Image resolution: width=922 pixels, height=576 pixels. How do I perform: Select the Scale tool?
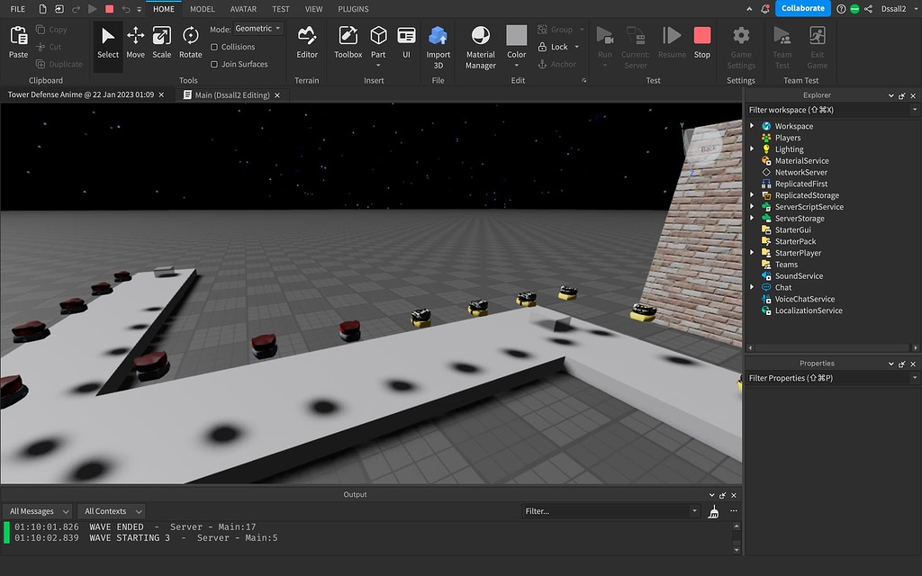pos(162,45)
